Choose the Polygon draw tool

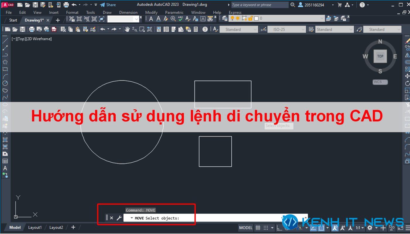[5, 62]
